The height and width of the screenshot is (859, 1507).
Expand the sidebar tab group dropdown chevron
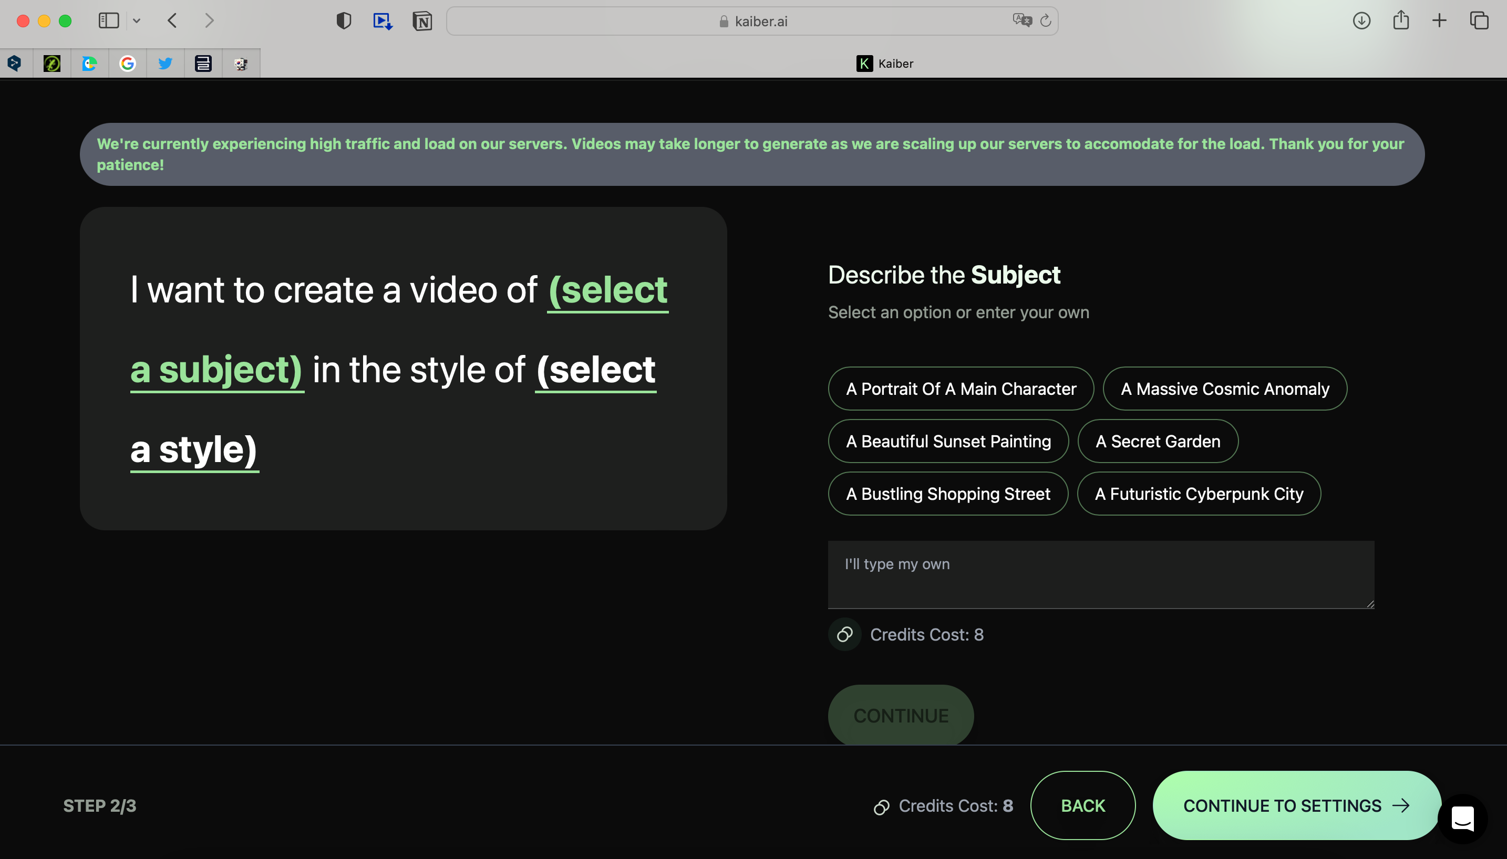(137, 21)
